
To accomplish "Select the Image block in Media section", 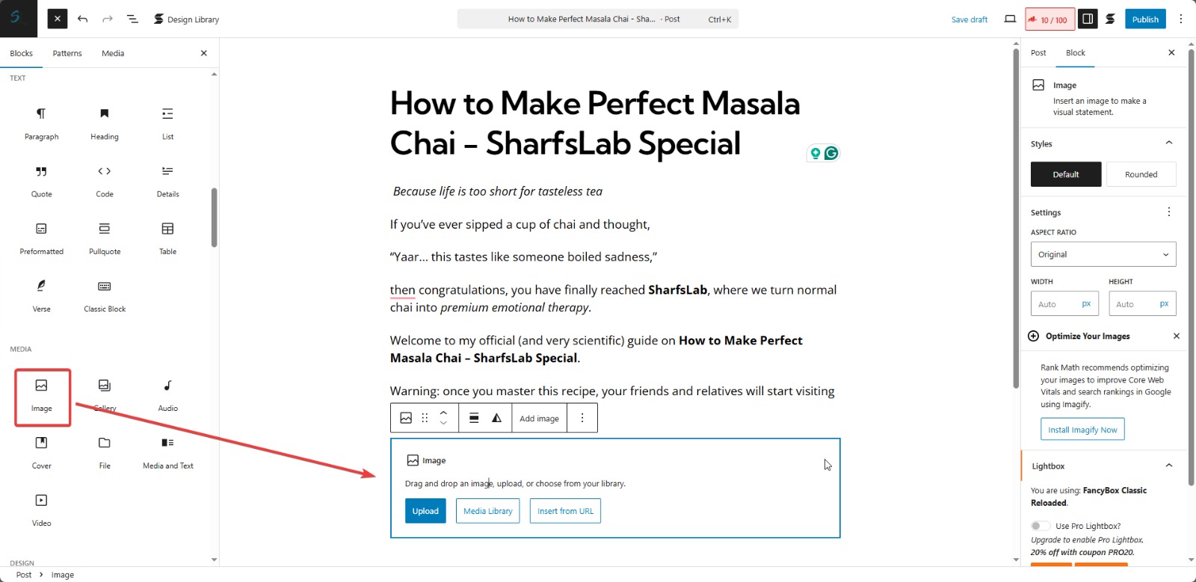I will (x=41, y=396).
